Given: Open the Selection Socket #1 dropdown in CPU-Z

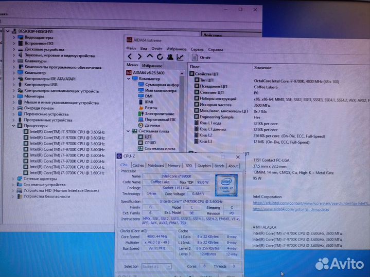Looking at the screenshot, I should (156, 267).
